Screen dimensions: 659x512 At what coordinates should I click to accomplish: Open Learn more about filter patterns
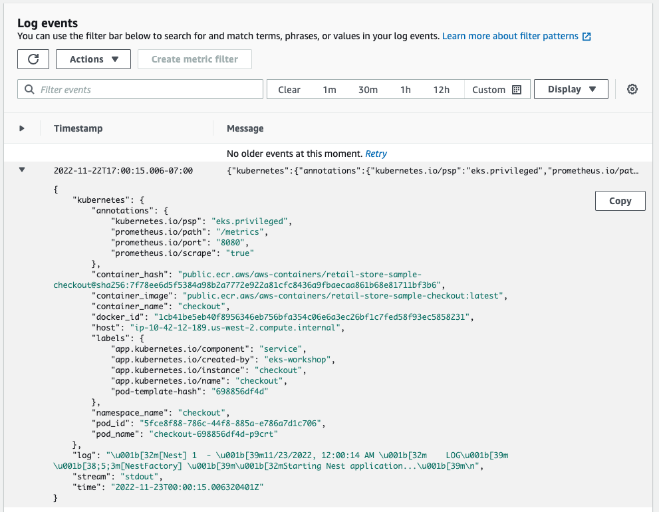[510, 36]
